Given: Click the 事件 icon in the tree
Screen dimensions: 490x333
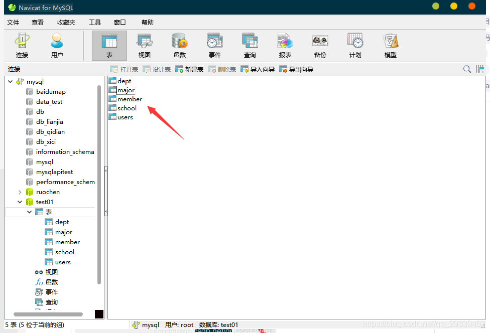Looking at the screenshot, I should click(x=39, y=292).
